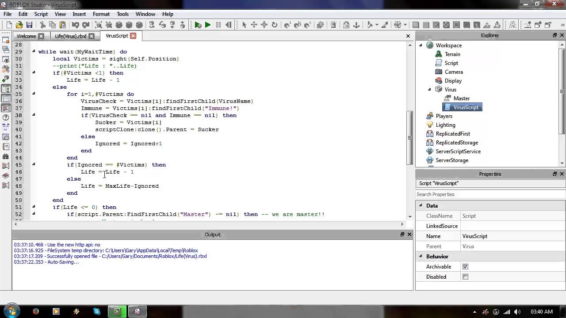Open a file with the folder icon
Image resolution: width=566 pixels, height=318 pixels.
click(19, 25)
